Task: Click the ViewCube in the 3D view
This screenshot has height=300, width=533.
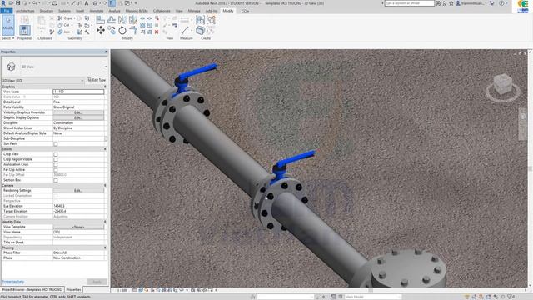Action: (x=503, y=85)
